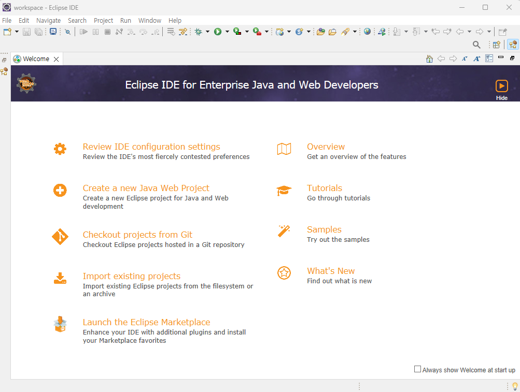Click the Customize page icon

[x=489, y=59]
